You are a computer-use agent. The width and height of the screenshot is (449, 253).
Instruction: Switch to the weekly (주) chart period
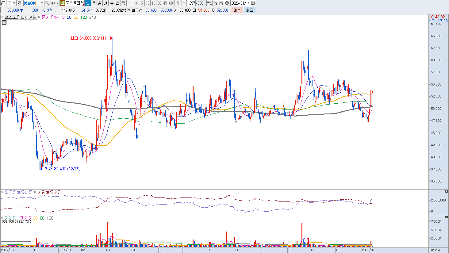[94, 3]
